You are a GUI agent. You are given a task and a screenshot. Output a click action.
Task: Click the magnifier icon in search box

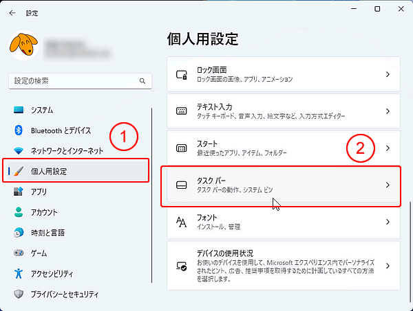click(142, 81)
